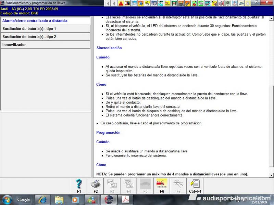Image resolution: width=274 pixels, height=205 pixels.
Task: Click 'Dé y quite el contacto' step
Action: tap(123, 102)
